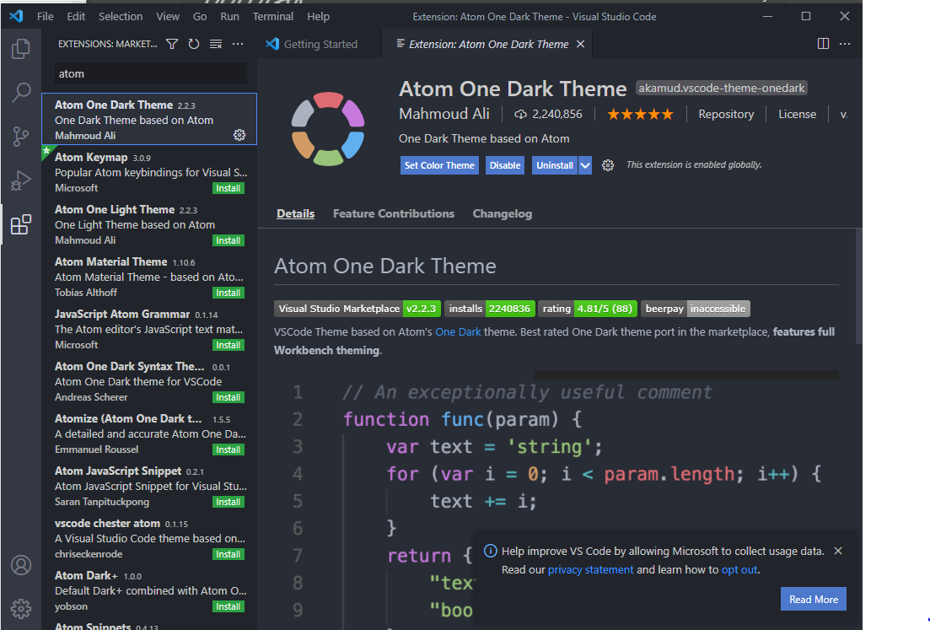This screenshot has height=630, width=930.
Task: Click the beerpay inaccessible badge
Action: click(x=696, y=309)
